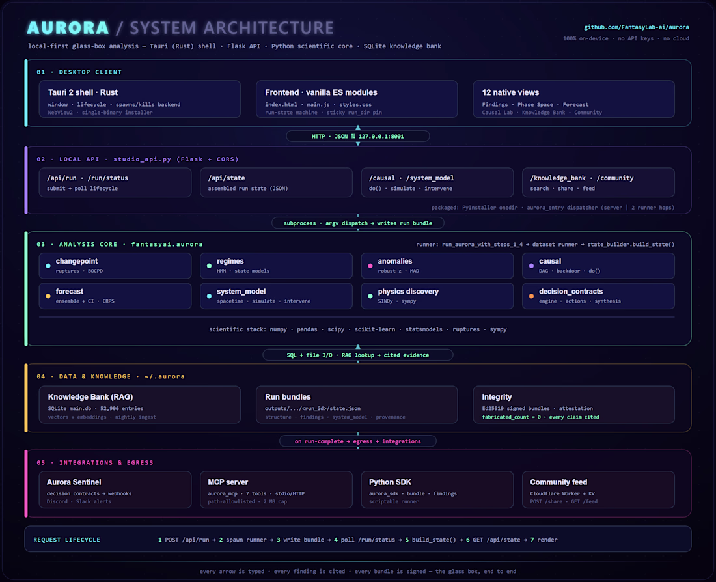716x582 pixels.
Task: Select the Python SDK card
Action: click(x=437, y=490)
